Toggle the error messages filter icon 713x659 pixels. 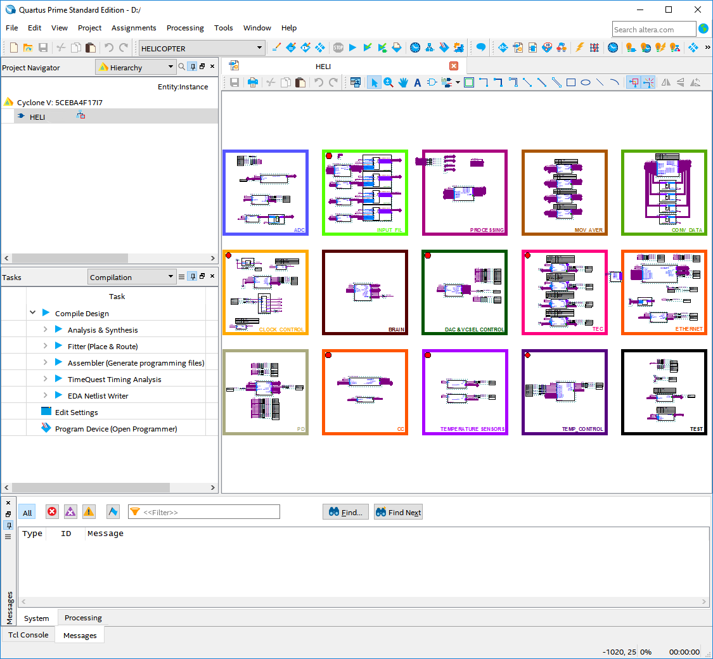(x=52, y=512)
